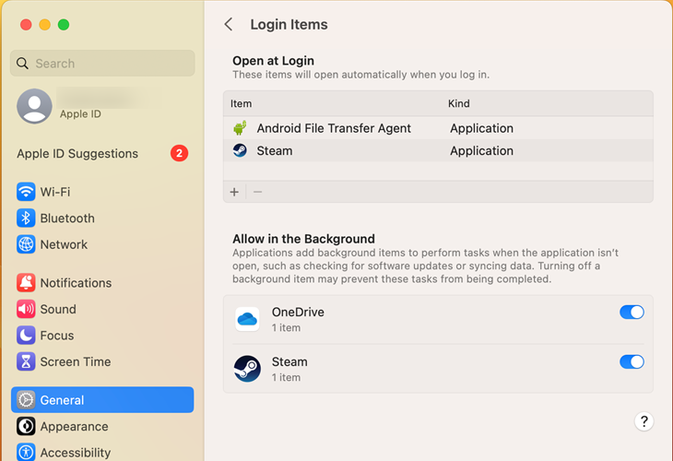This screenshot has height=461, width=673.
Task: Go back using the chevron arrow
Action: tap(229, 25)
